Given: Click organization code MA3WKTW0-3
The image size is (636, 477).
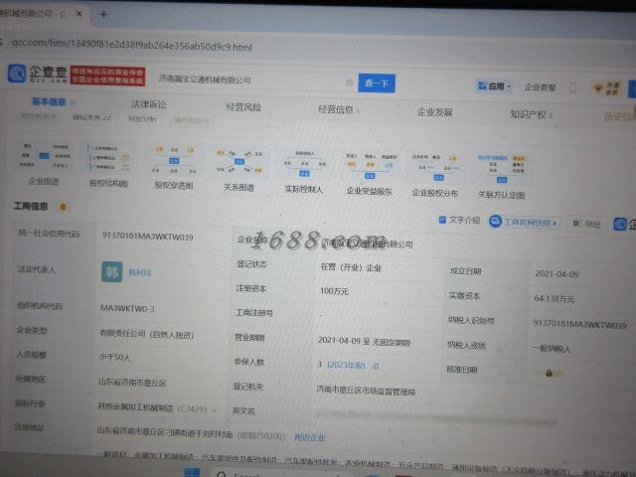Looking at the screenshot, I should tap(127, 308).
